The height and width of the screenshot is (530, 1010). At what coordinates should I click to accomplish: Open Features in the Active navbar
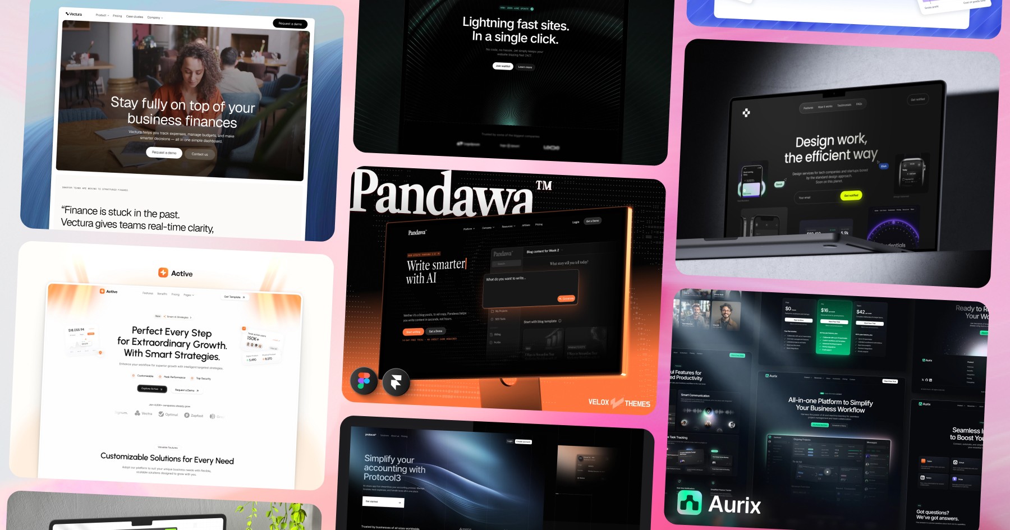[148, 293]
